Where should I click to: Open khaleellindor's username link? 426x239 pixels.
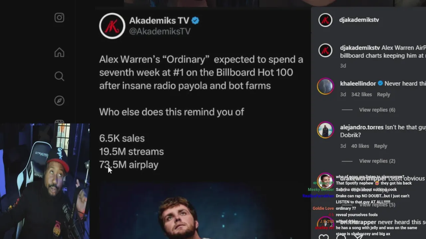coord(358,83)
